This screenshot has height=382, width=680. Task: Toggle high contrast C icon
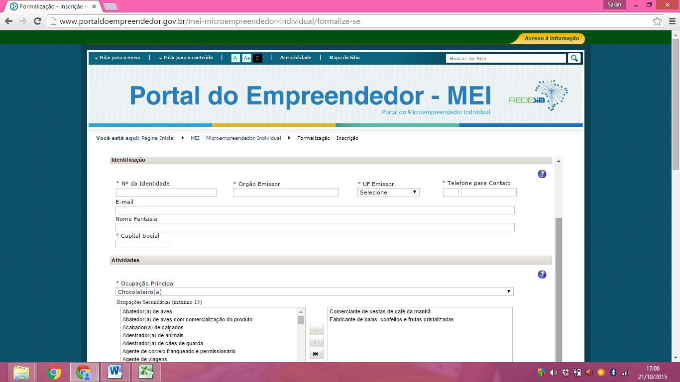(257, 58)
